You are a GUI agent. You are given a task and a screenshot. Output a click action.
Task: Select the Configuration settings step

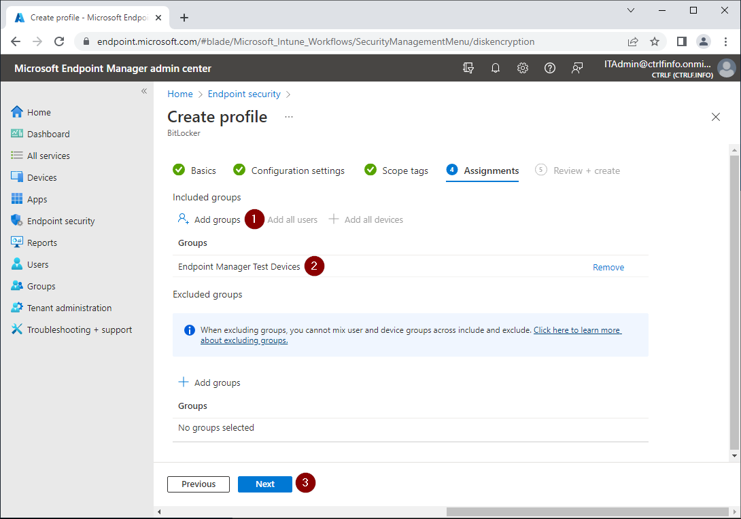[x=298, y=171]
